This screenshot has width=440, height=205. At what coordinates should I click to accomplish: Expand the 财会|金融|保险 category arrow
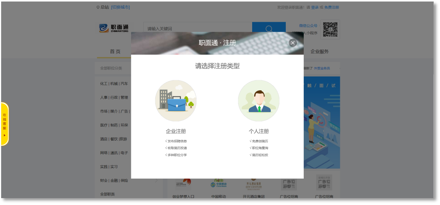tap(156, 181)
